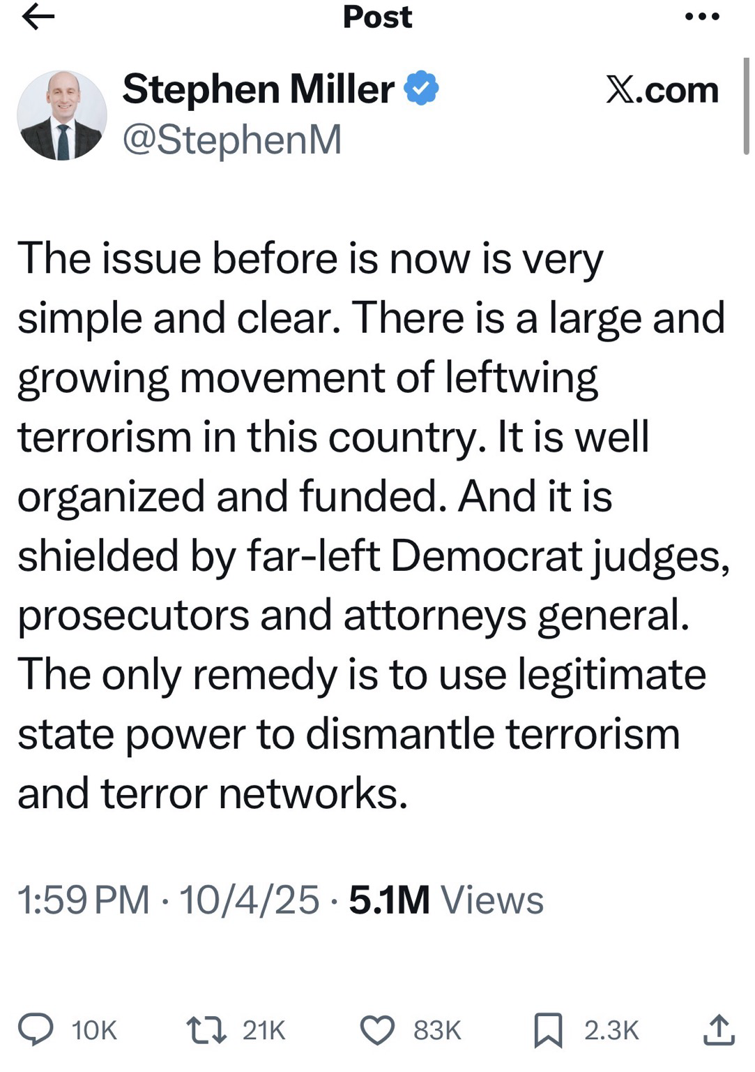Open the @StephenM handle link
This screenshot has height=1072, width=755.
point(231,139)
